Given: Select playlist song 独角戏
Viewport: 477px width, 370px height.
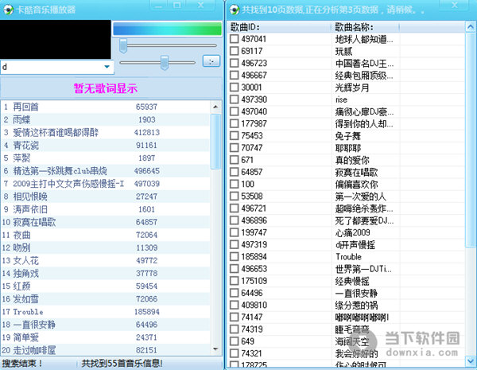Looking at the screenshot, I should click(x=105, y=273).
